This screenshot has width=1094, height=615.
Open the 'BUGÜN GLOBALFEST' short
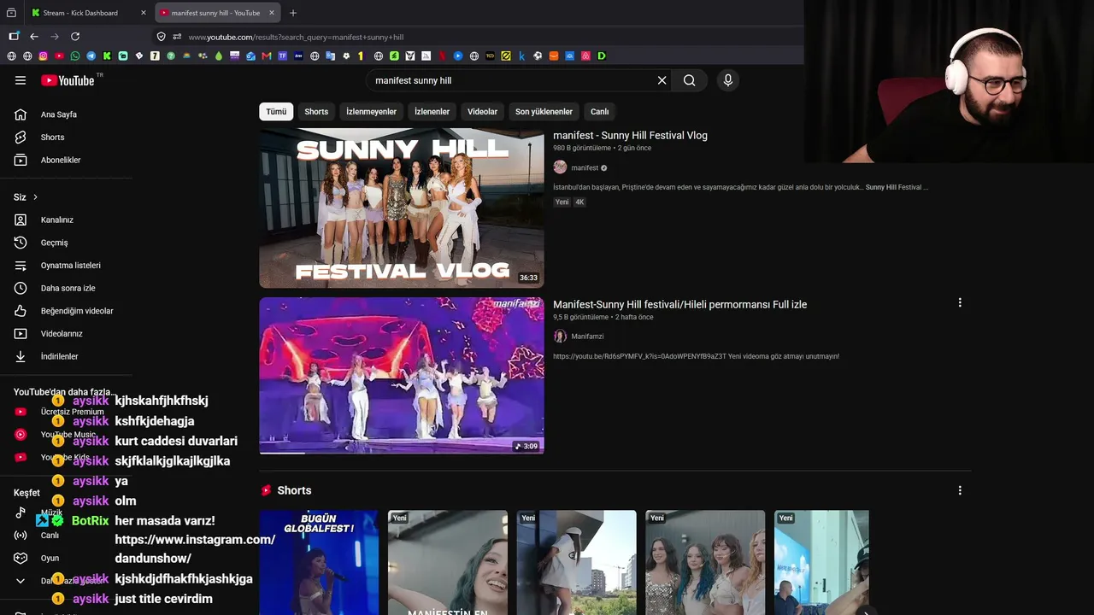point(319,562)
